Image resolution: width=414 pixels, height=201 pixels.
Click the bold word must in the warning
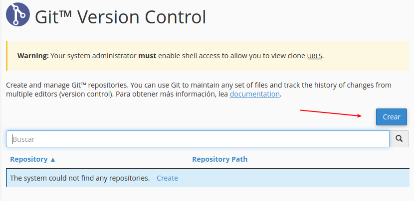click(147, 56)
